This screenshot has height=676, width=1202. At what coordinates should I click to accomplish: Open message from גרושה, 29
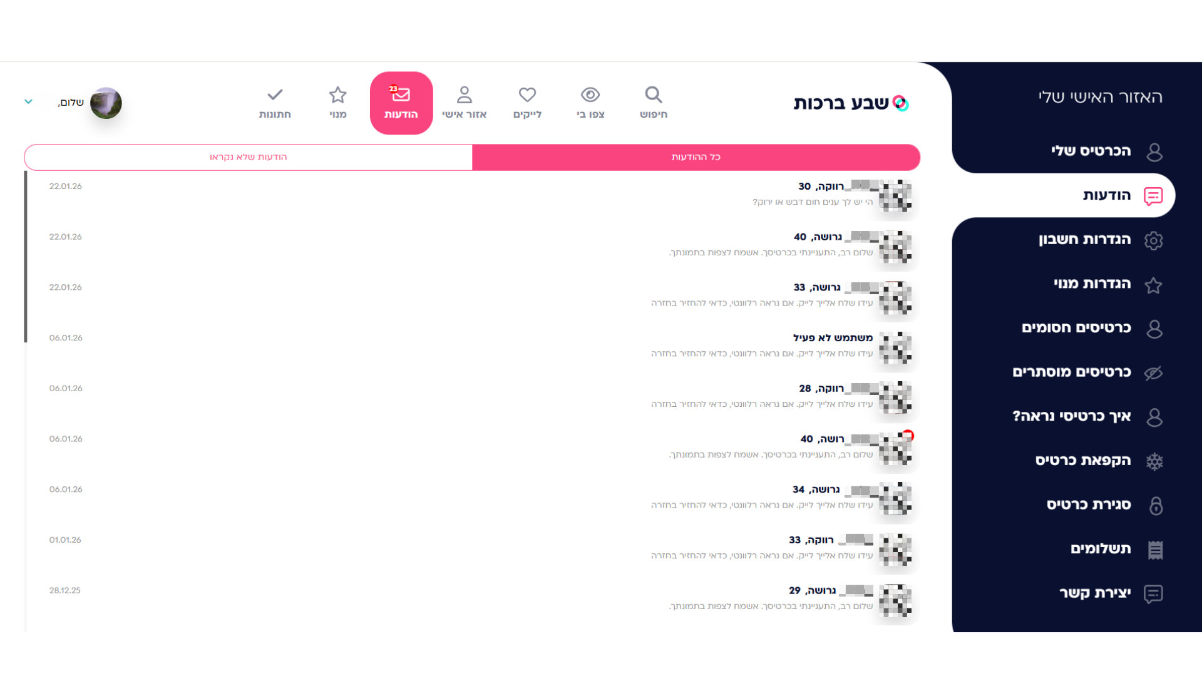(473, 600)
